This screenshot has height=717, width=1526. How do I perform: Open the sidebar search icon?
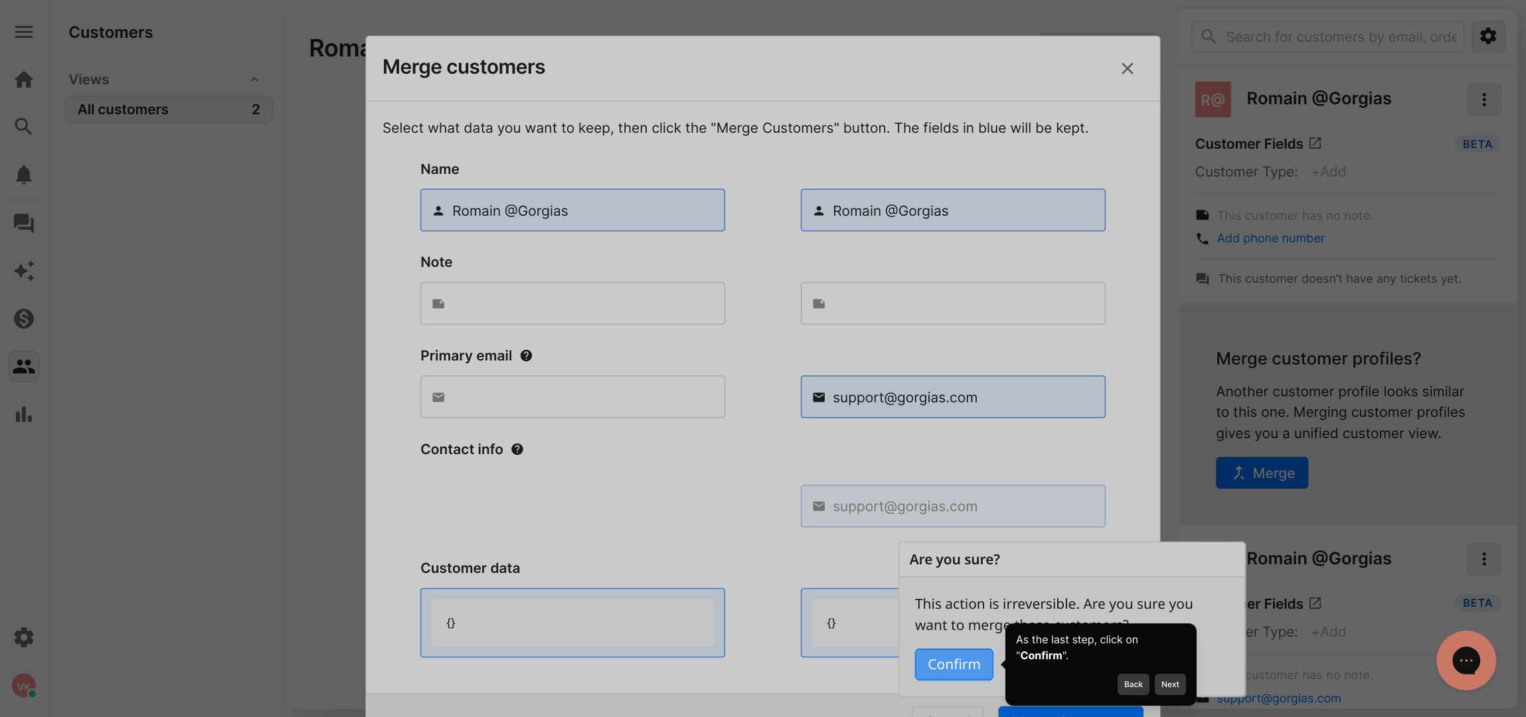tap(24, 126)
